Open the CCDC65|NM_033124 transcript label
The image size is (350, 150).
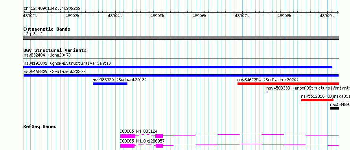pos(138,131)
